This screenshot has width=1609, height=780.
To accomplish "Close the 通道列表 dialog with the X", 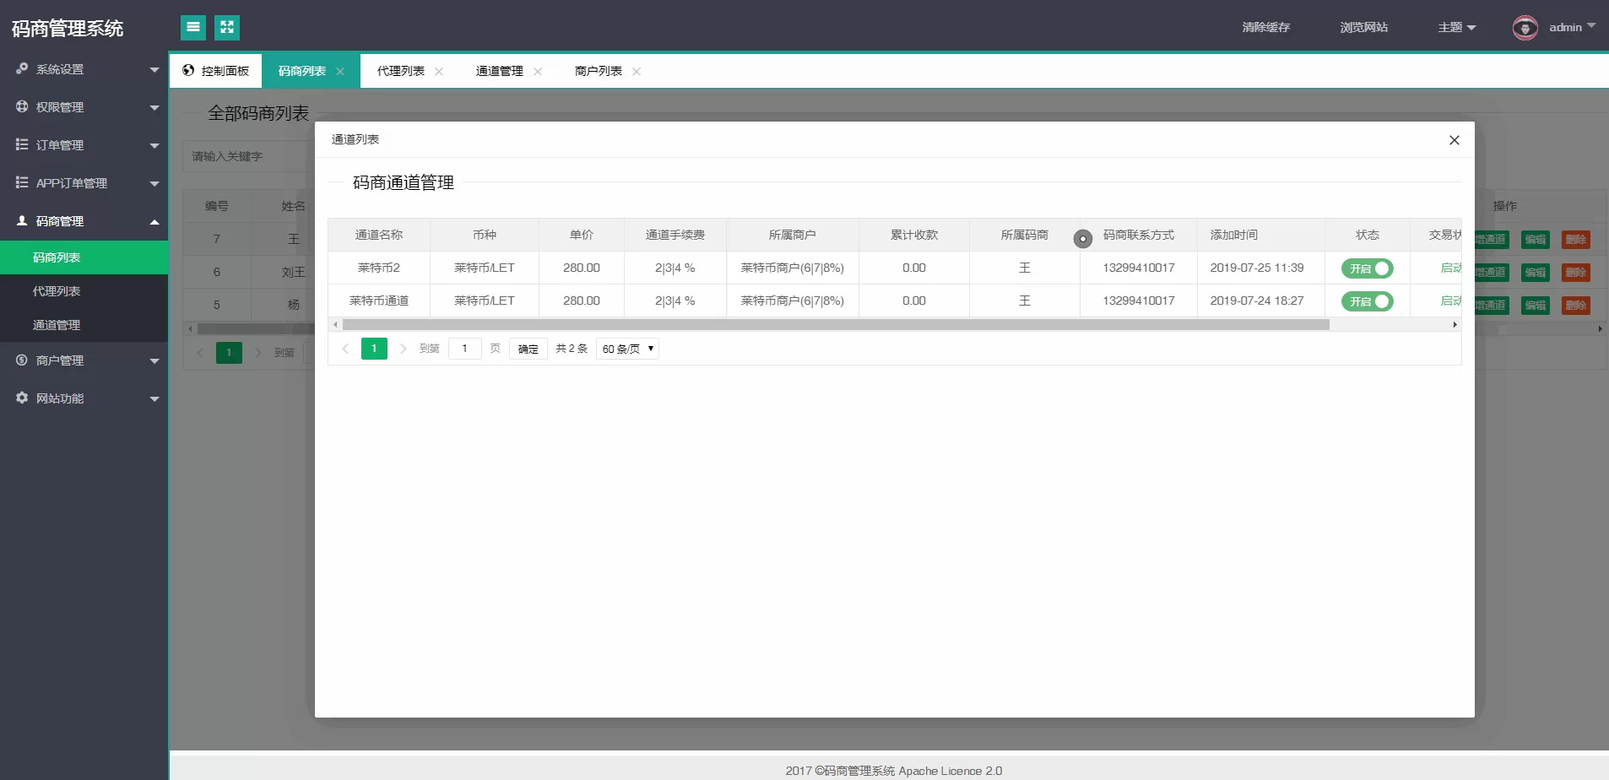I will tap(1454, 140).
